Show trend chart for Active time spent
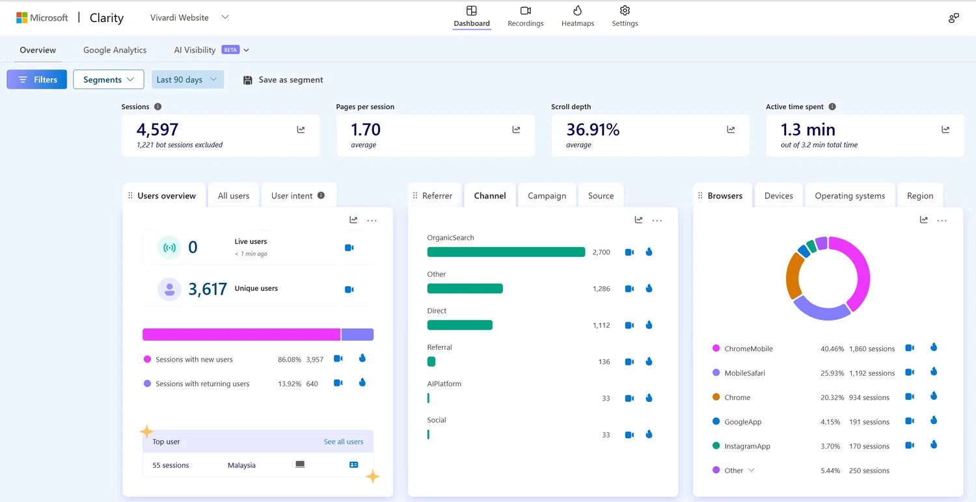Viewport: 976px width, 502px height. (x=945, y=130)
